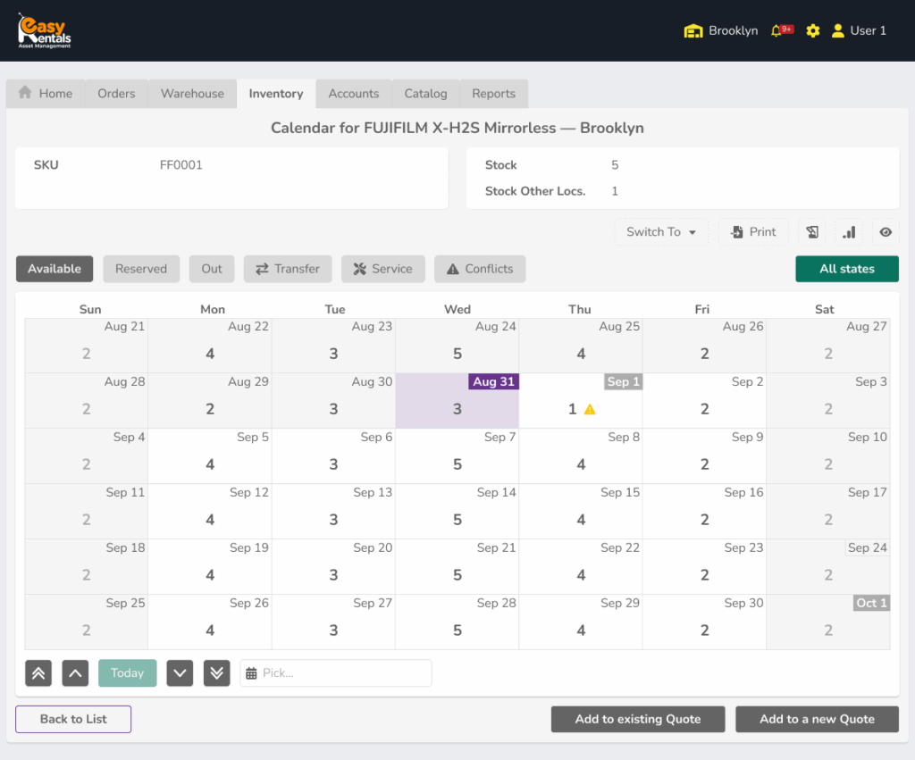Toggle the Reserved state filter
Screen dimensions: 915x760
click(141, 269)
